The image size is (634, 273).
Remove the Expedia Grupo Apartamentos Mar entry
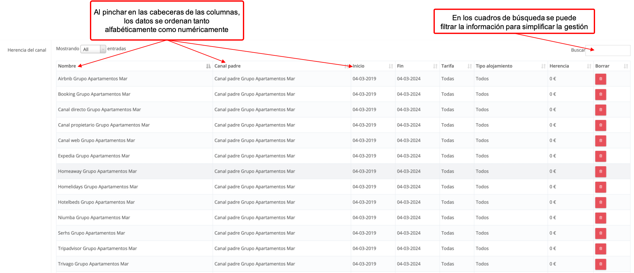600,156
